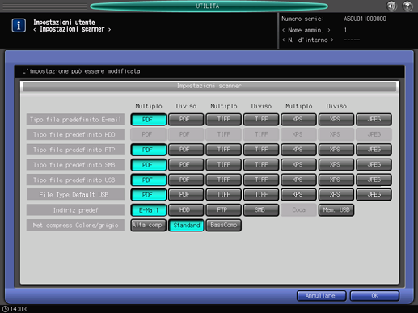Click the blue information icon
418x313 pixels.
[x=19, y=25]
